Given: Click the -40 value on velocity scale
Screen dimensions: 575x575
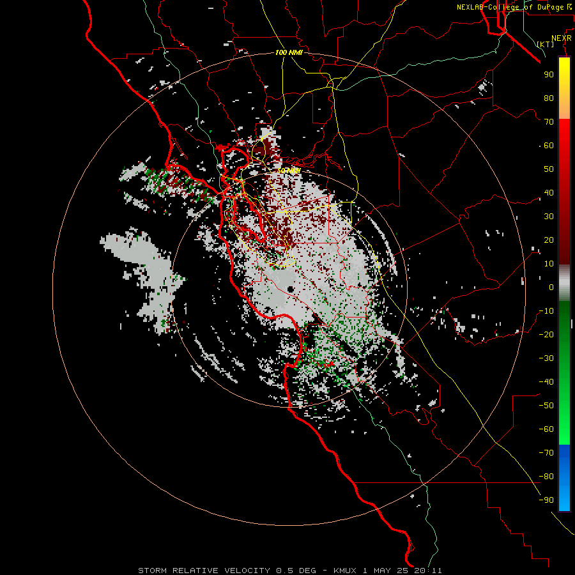Looking at the screenshot, I should (x=546, y=382).
